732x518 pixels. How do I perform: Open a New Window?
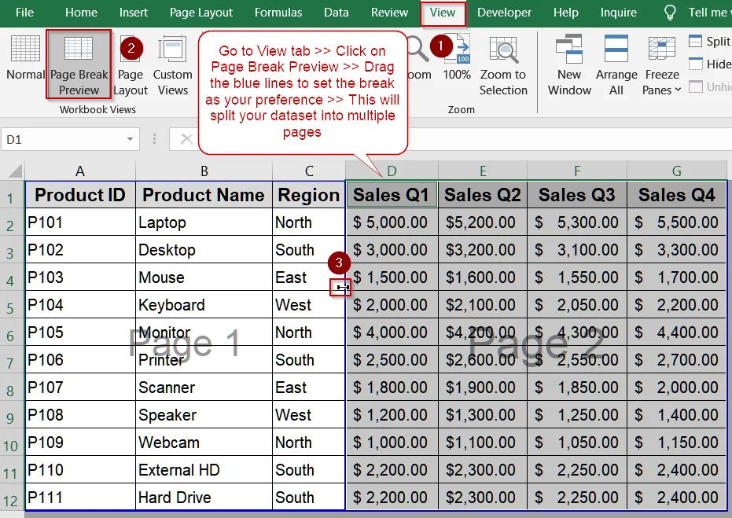coord(569,65)
